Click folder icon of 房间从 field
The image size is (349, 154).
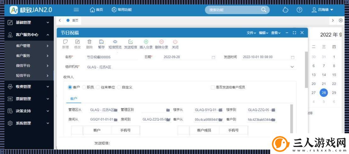[x=116, y=120]
